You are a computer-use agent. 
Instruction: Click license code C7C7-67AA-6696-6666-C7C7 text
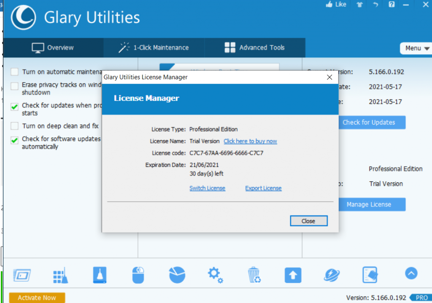point(226,153)
